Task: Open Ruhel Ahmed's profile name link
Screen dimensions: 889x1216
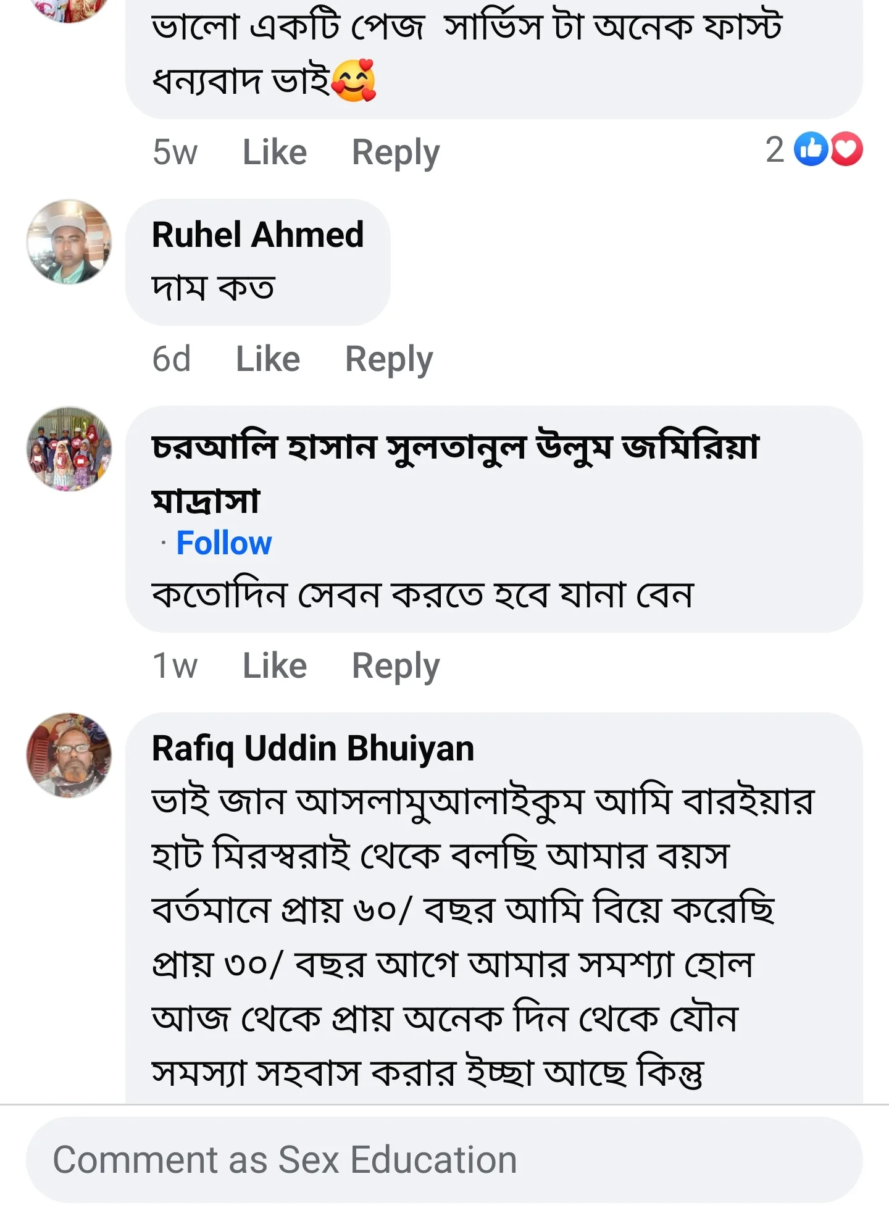Action: point(257,235)
